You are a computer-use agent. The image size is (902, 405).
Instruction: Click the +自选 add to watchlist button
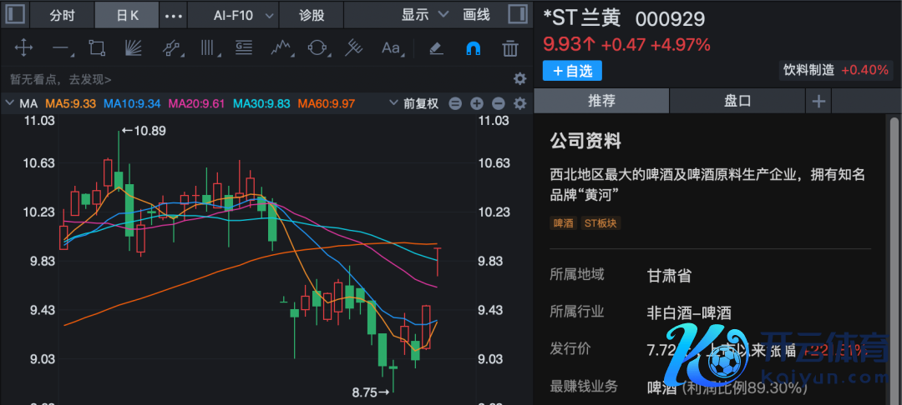[x=572, y=70]
